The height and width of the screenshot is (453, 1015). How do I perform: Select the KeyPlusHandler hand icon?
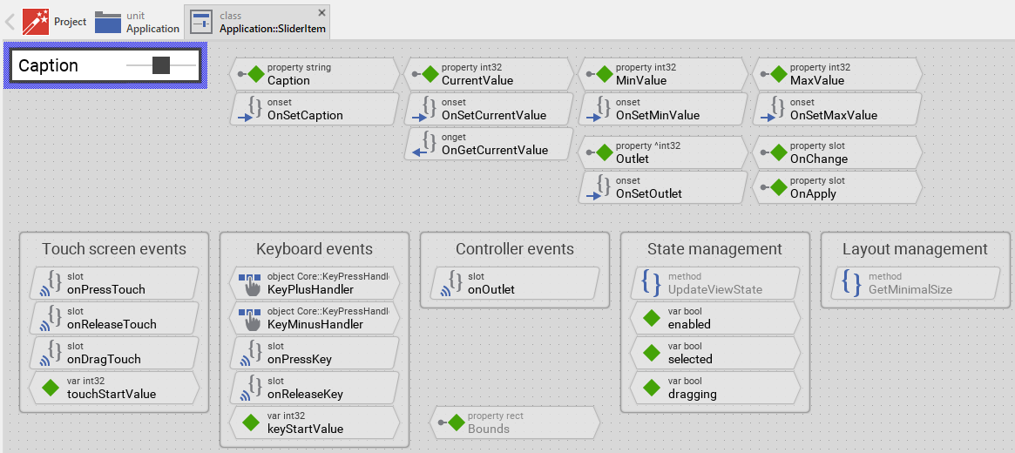coord(250,283)
